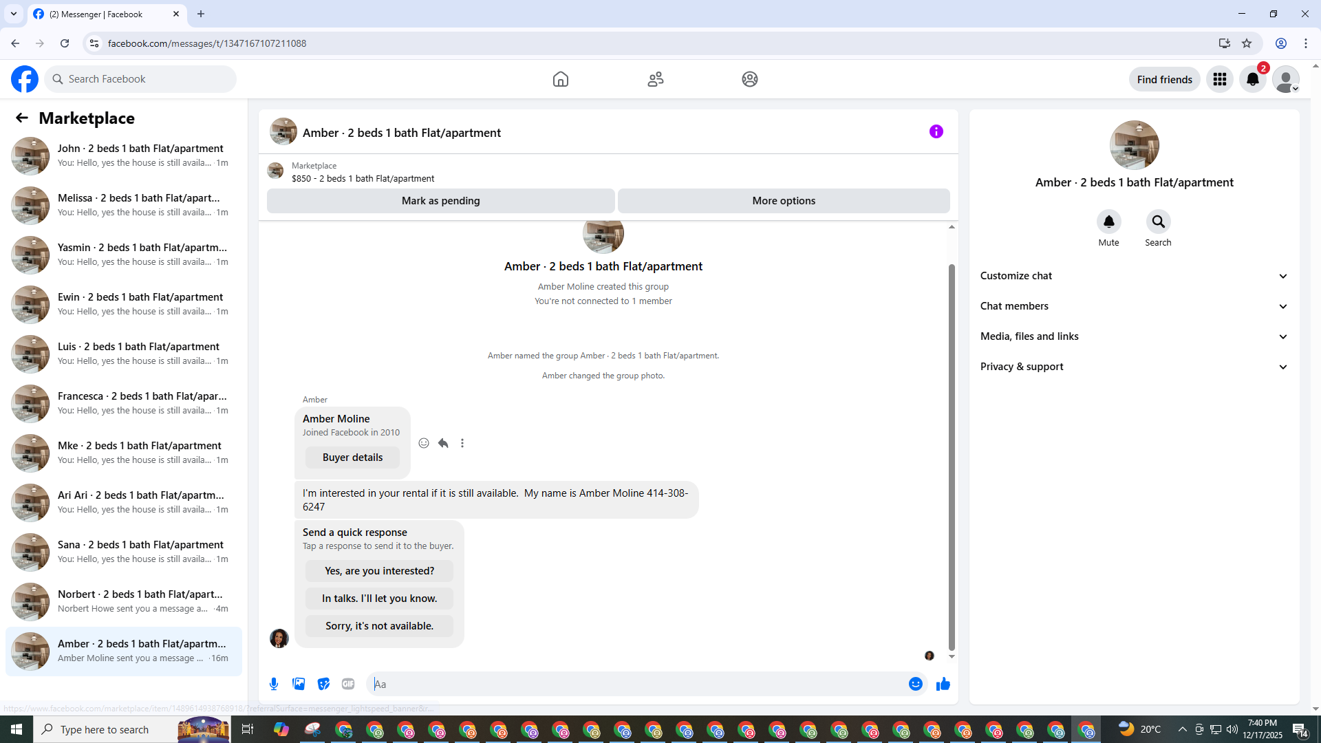Go to Facebook Home tab
The image size is (1321, 743).
pyautogui.click(x=560, y=79)
